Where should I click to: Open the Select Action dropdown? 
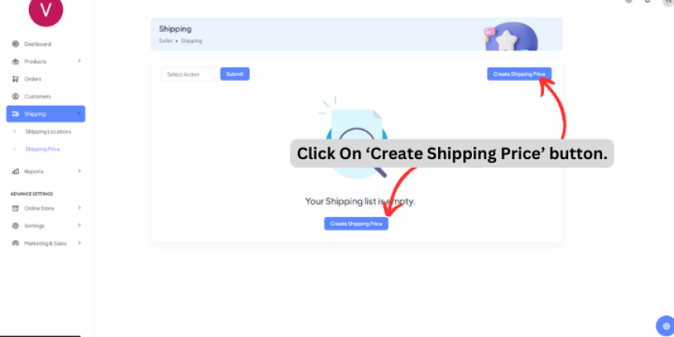click(x=191, y=74)
